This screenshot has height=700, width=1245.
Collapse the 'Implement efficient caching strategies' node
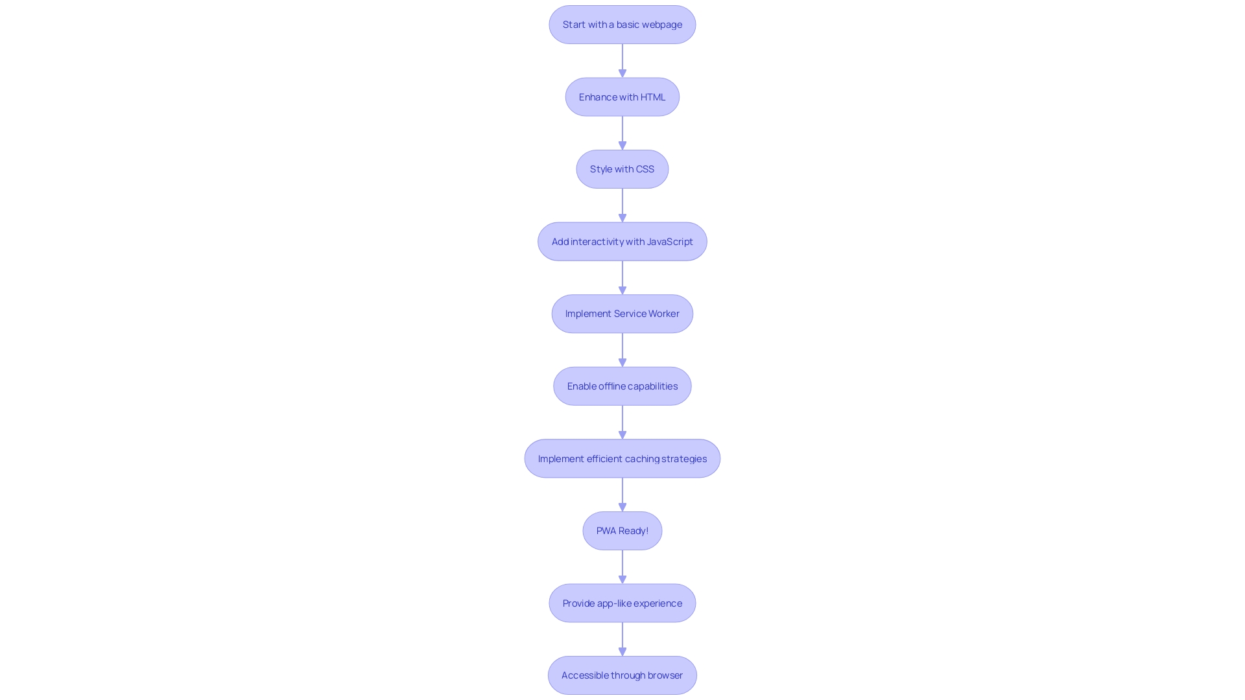coord(622,458)
